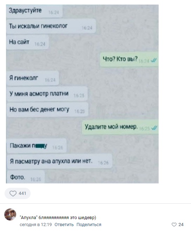This screenshot has height=231, width=191.
Task: Like the post with 441 likes
Action: [18, 193]
